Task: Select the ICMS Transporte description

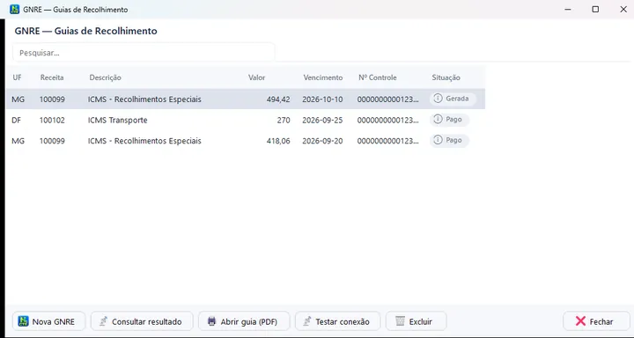Action: pyautogui.click(x=118, y=120)
